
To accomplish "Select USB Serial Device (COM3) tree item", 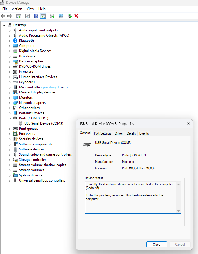I will 44,123.
